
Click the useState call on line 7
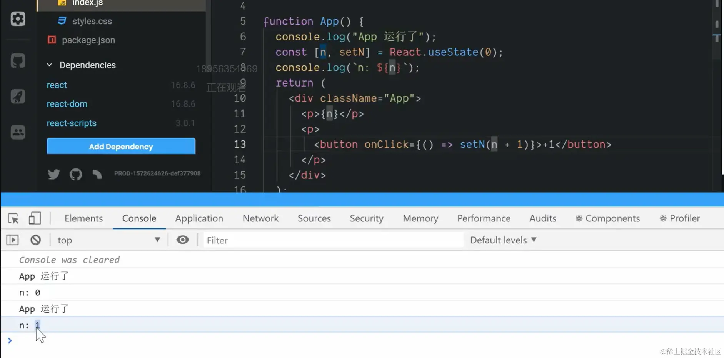pos(453,52)
